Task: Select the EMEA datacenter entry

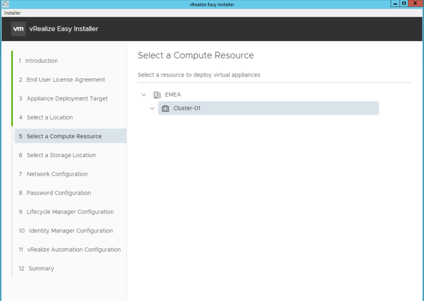Action: [x=173, y=95]
